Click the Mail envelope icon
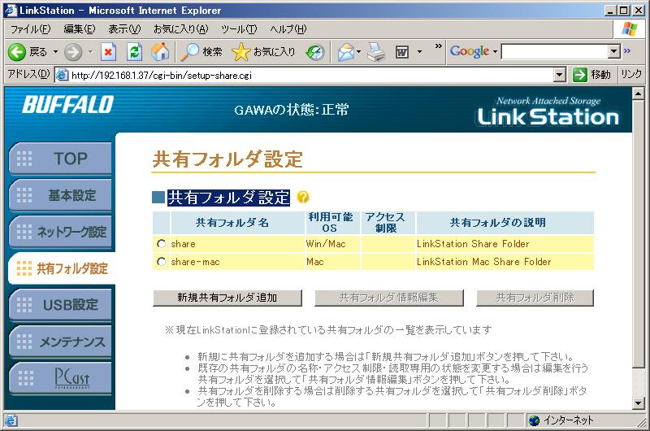 click(346, 52)
